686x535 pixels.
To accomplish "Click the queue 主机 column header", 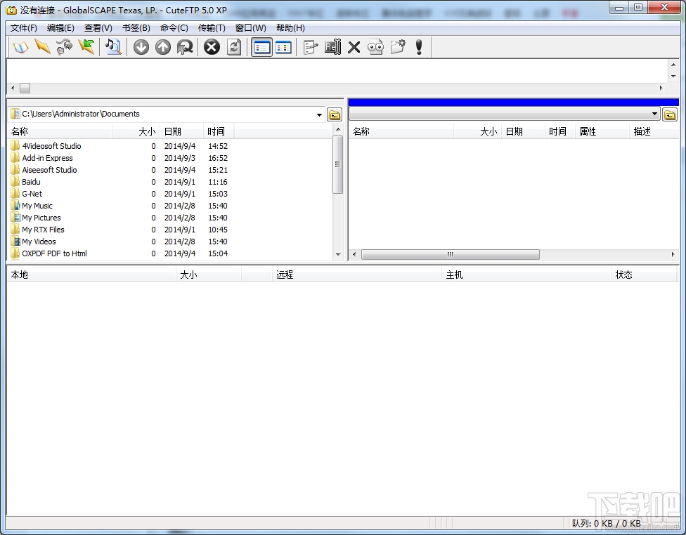I will 526,275.
